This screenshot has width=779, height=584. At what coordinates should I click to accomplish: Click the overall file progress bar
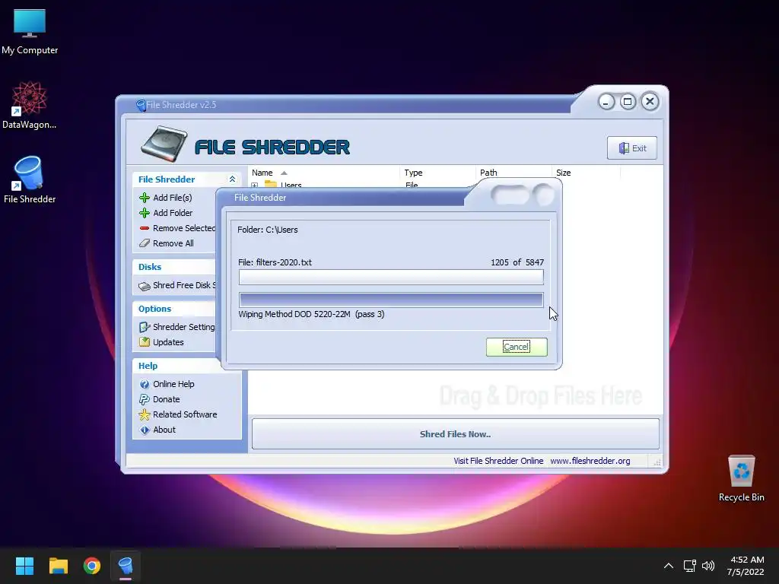(391, 277)
